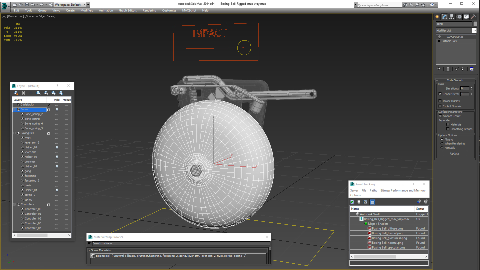Click the gong object color swatch
The image size is (480, 270).
click(475, 24)
